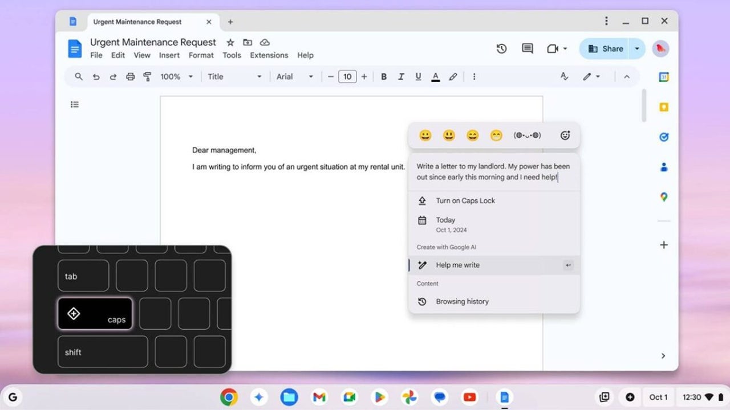Viewport: 730px width, 410px height.
Task: Open the paragraph styles dropdown showing Title
Action: (x=234, y=76)
